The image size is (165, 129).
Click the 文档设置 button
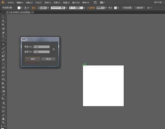click(127, 8)
